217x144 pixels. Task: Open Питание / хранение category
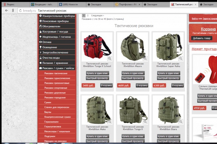57,63
